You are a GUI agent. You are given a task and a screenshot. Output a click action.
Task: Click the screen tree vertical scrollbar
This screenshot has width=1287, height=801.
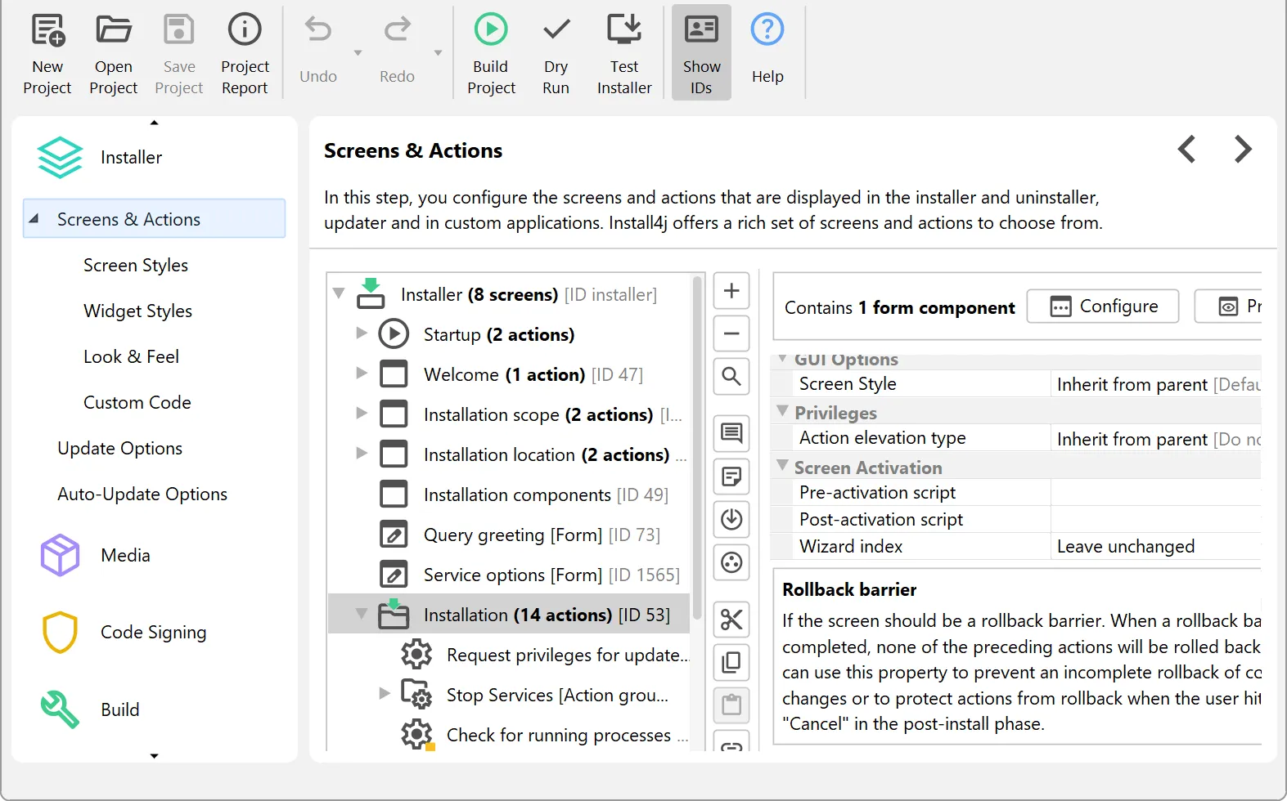point(697,448)
